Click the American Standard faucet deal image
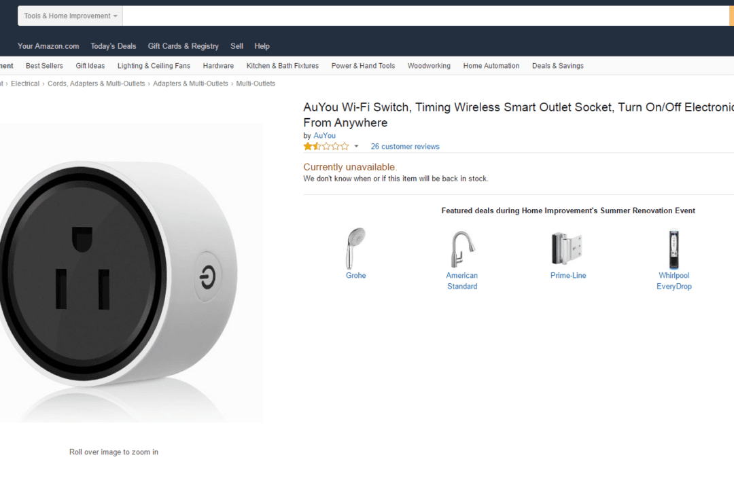 (462, 249)
